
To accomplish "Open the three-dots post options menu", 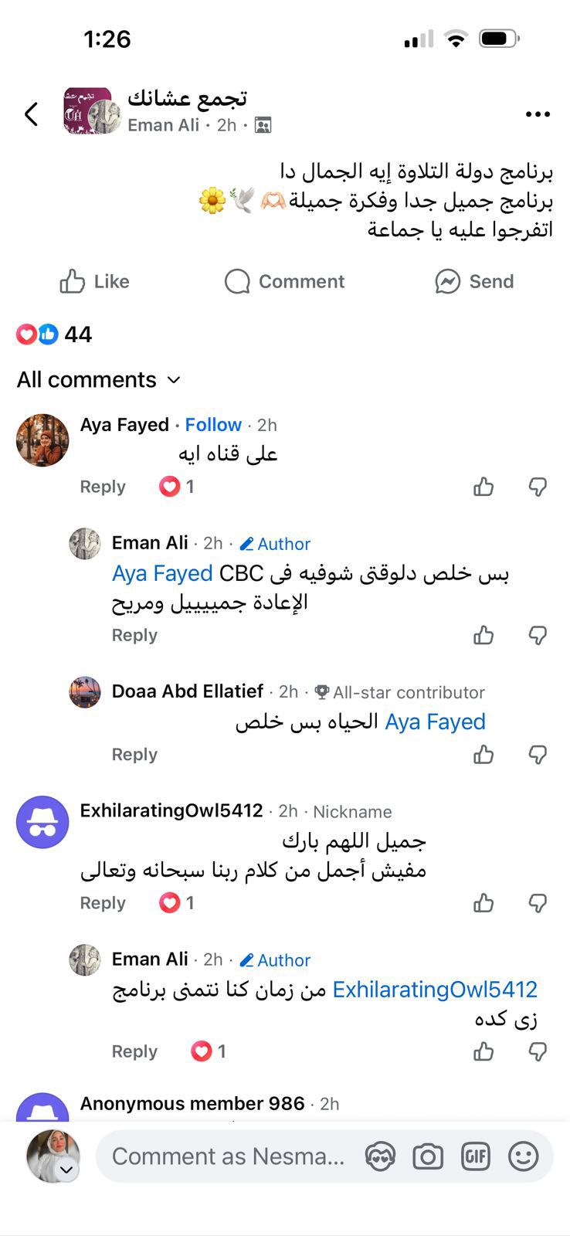I will [x=538, y=114].
